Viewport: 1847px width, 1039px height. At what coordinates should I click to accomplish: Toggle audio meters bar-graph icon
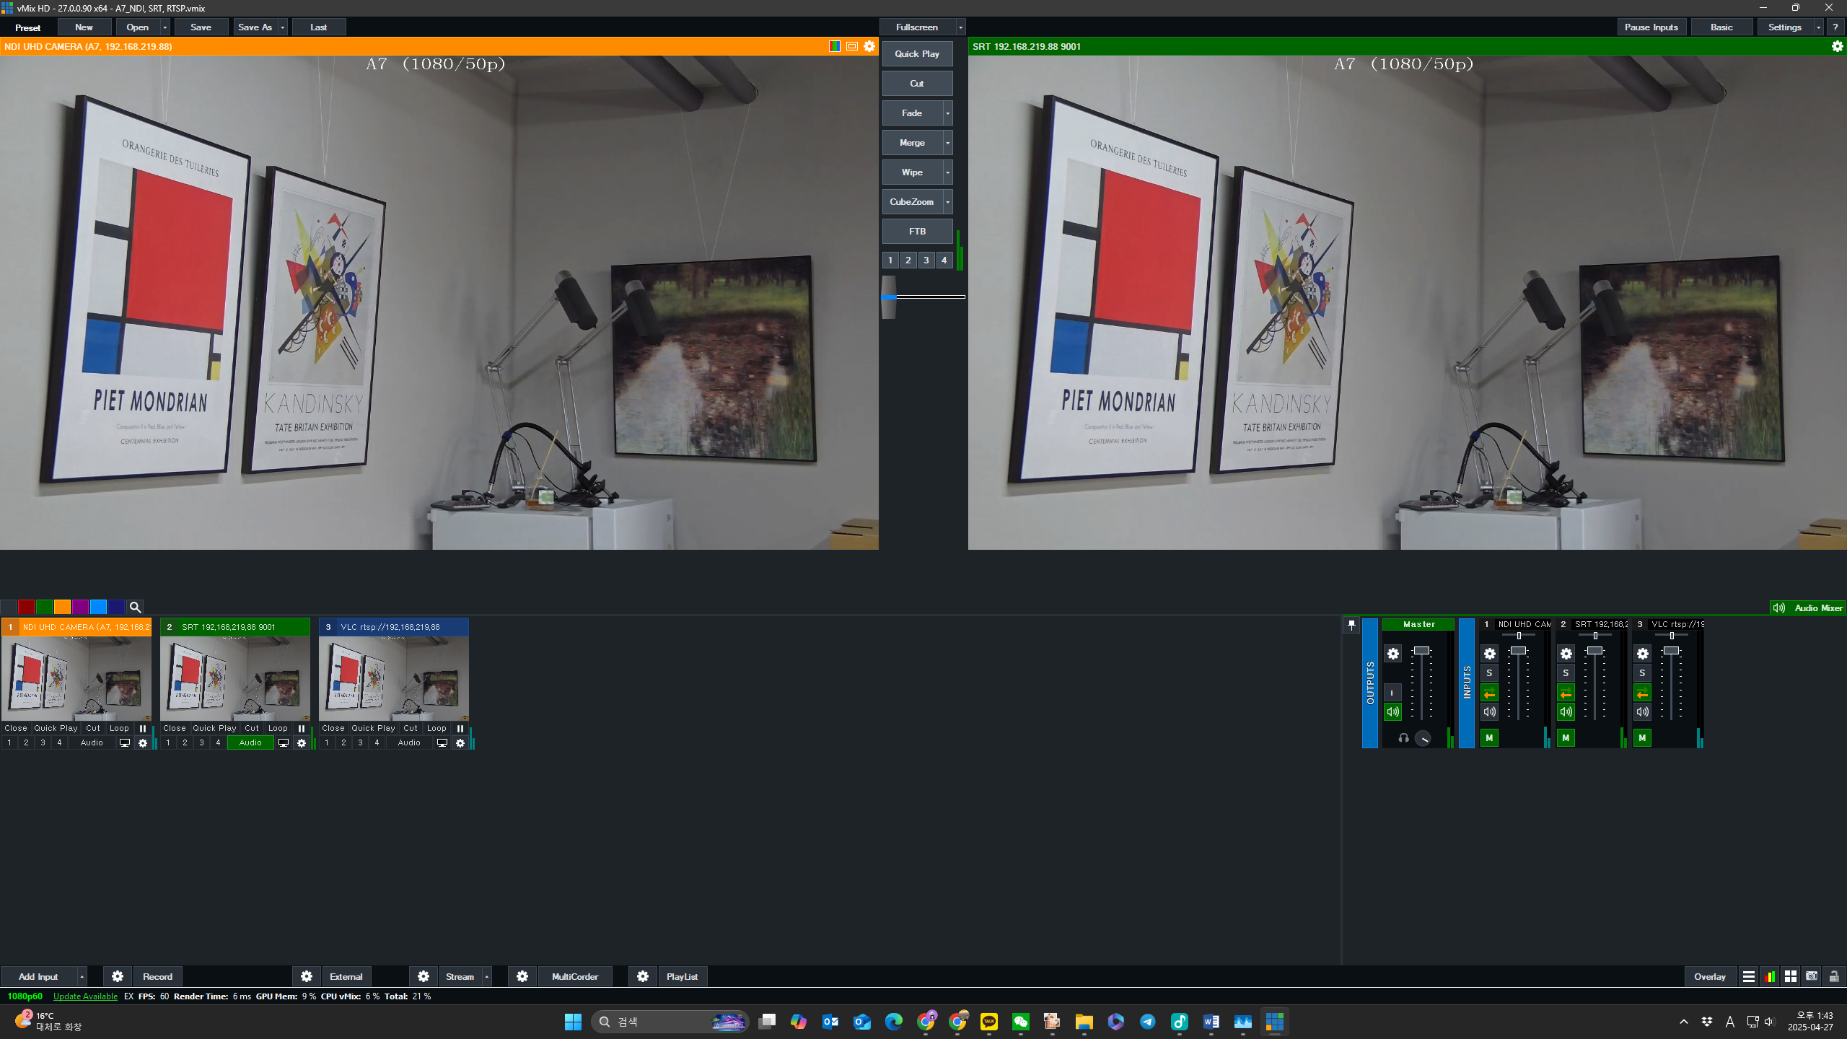[x=1770, y=976]
